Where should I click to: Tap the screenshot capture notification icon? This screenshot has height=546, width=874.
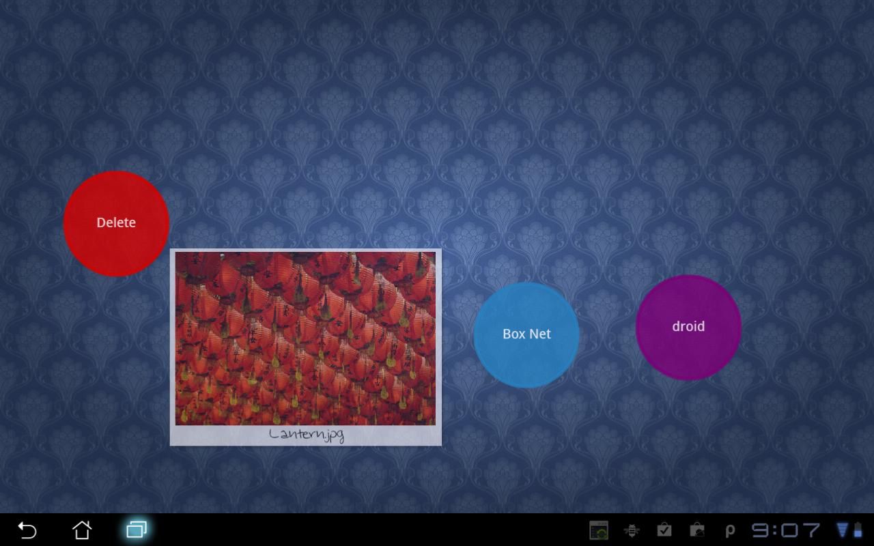pos(599,530)
